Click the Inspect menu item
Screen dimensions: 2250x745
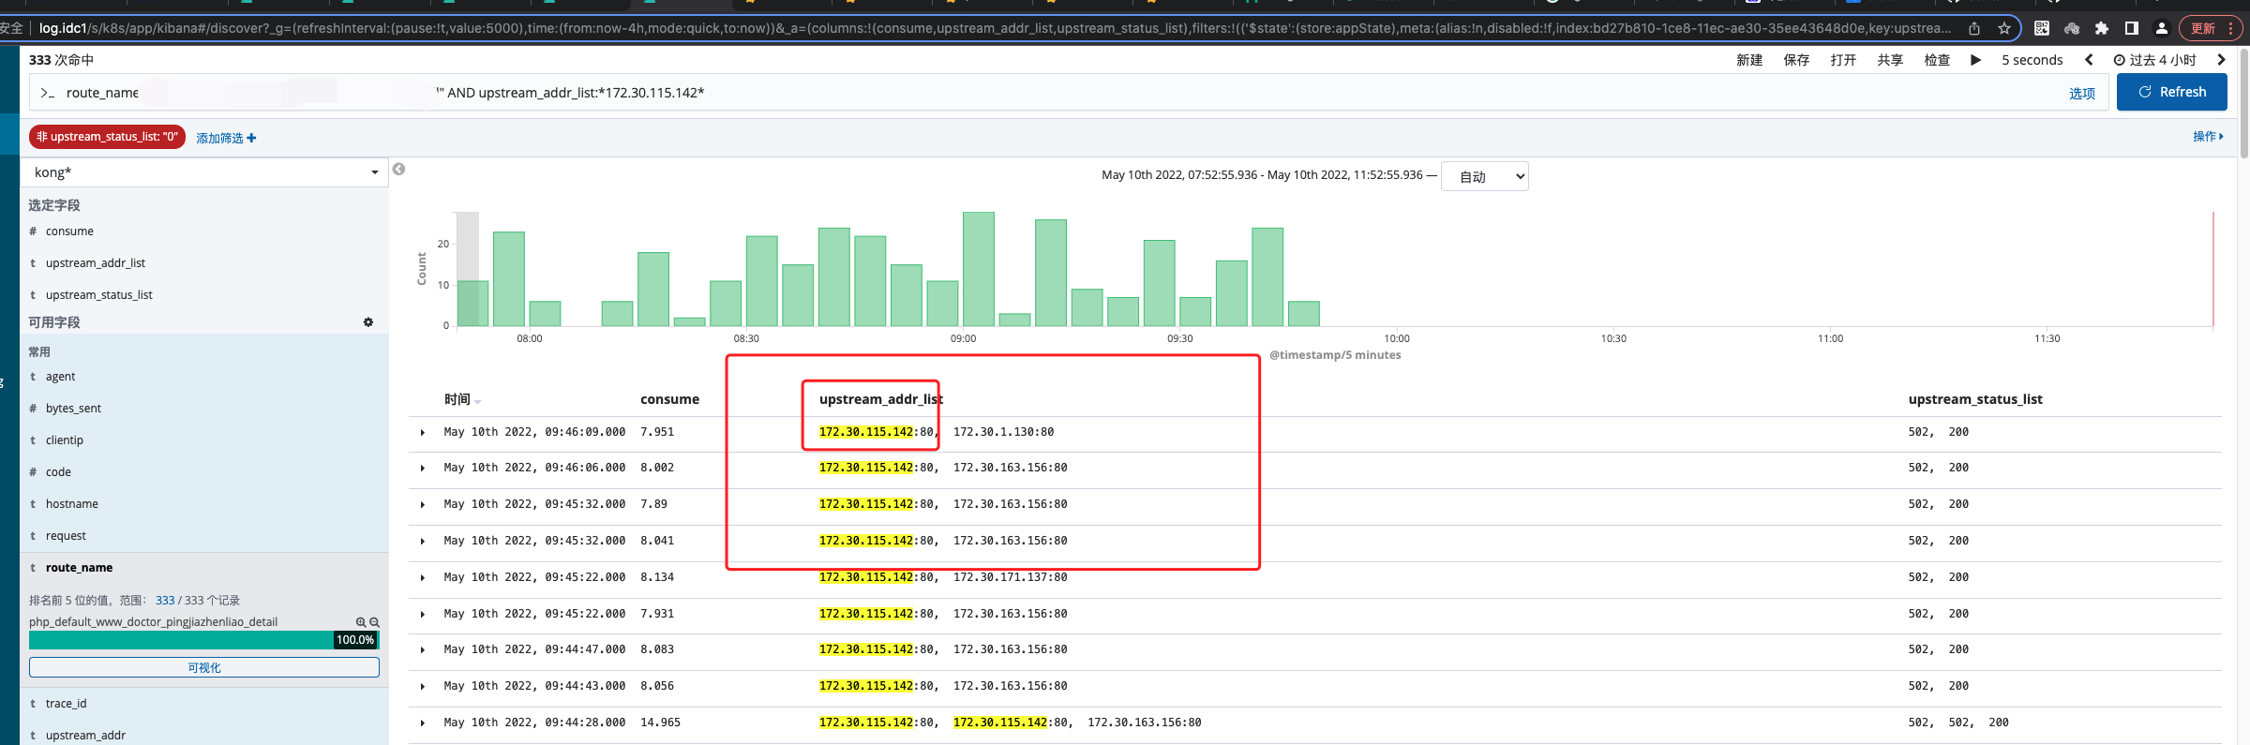[x=1937, y=60]
